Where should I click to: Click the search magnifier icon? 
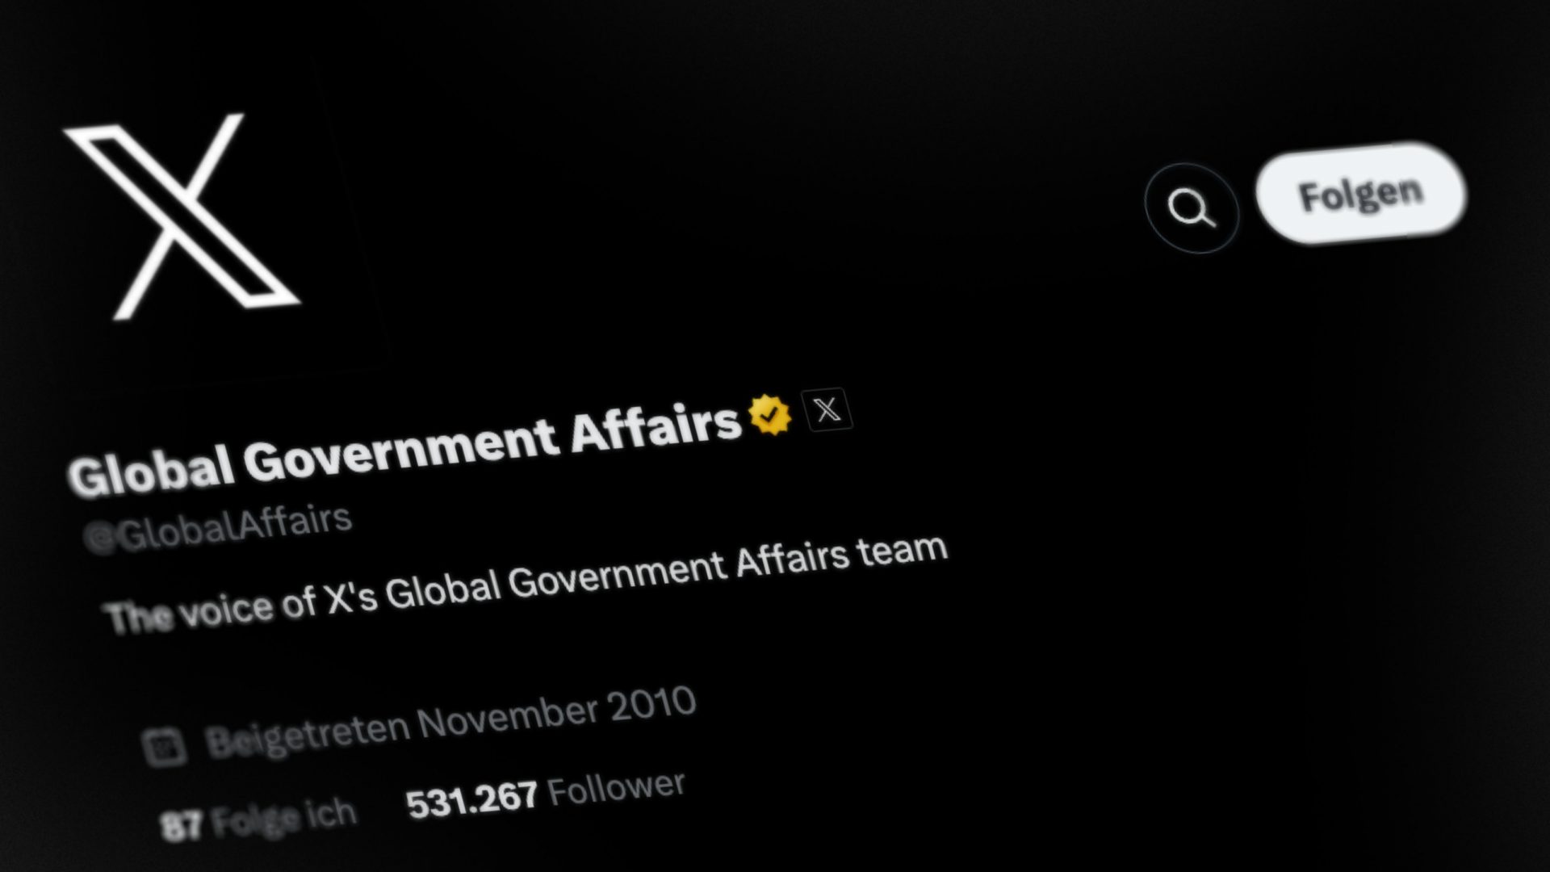[1191, 208]
